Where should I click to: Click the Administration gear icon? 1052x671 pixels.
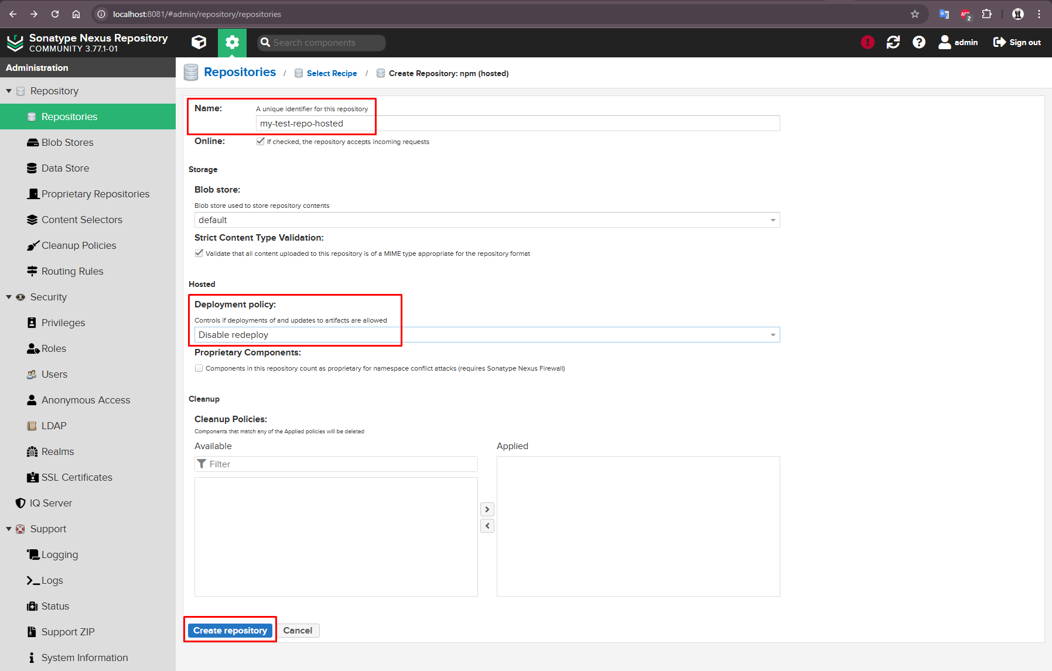(x=232, y=42)
